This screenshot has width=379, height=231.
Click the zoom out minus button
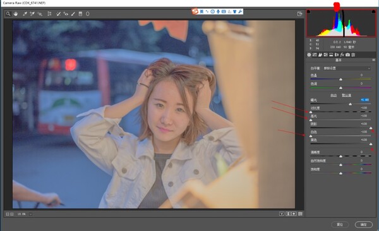(x=8, y=214)
